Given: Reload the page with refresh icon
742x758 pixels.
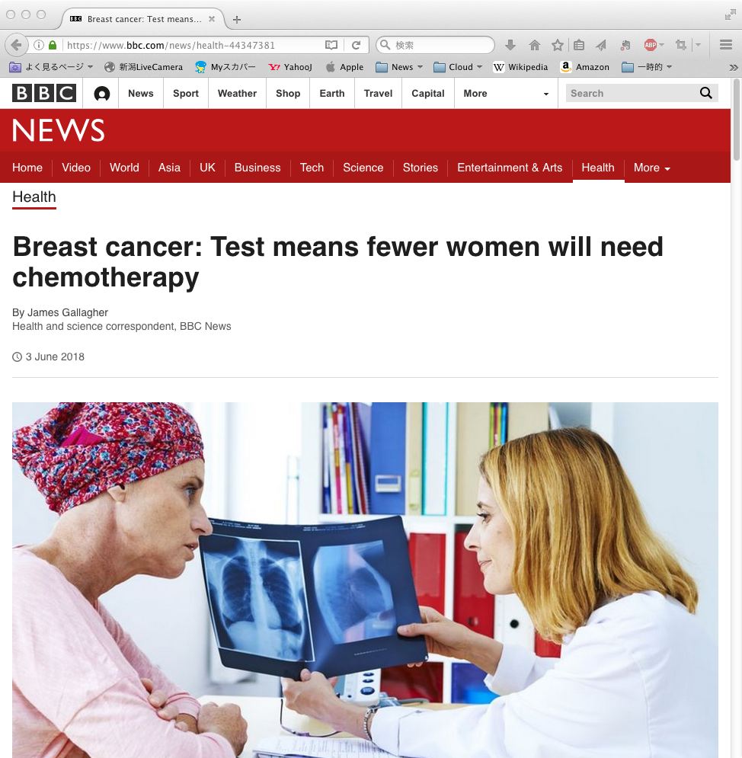Looking at the screenshot, I should pos(357,45).
